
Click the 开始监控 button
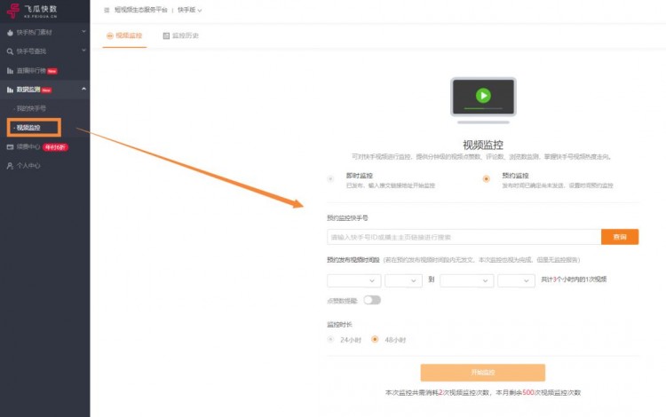point(483,373)
